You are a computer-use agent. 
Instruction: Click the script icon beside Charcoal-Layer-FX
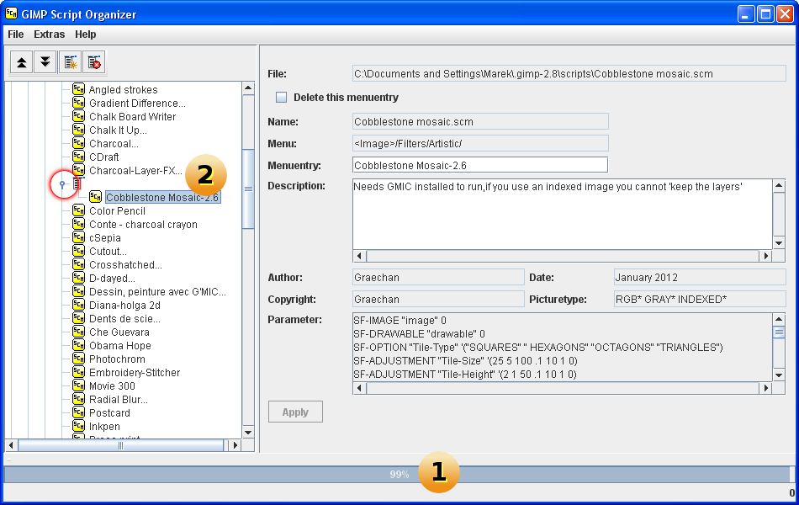78,170
